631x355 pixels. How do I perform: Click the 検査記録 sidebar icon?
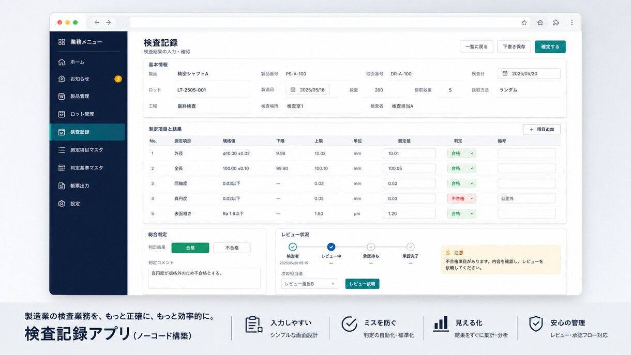62,132
